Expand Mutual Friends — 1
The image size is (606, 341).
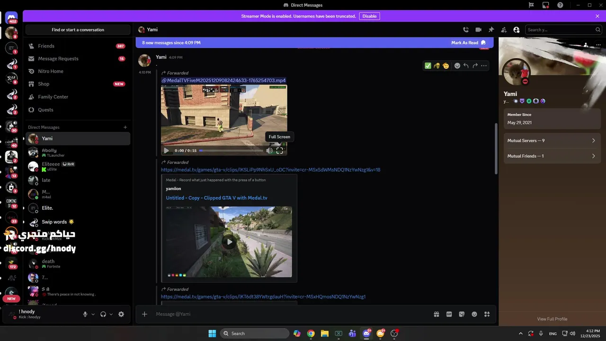point(551,156)
